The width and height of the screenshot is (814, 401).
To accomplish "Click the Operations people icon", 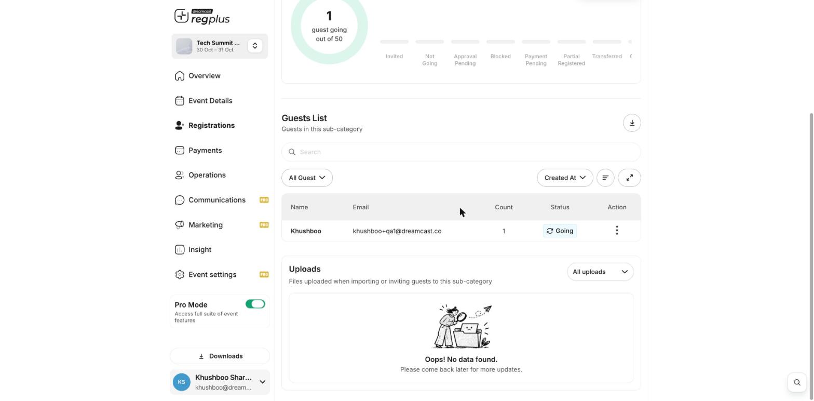I will click(180, 175).
